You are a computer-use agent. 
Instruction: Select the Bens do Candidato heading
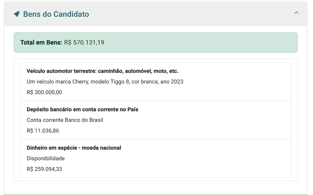[x=56, y=14]
